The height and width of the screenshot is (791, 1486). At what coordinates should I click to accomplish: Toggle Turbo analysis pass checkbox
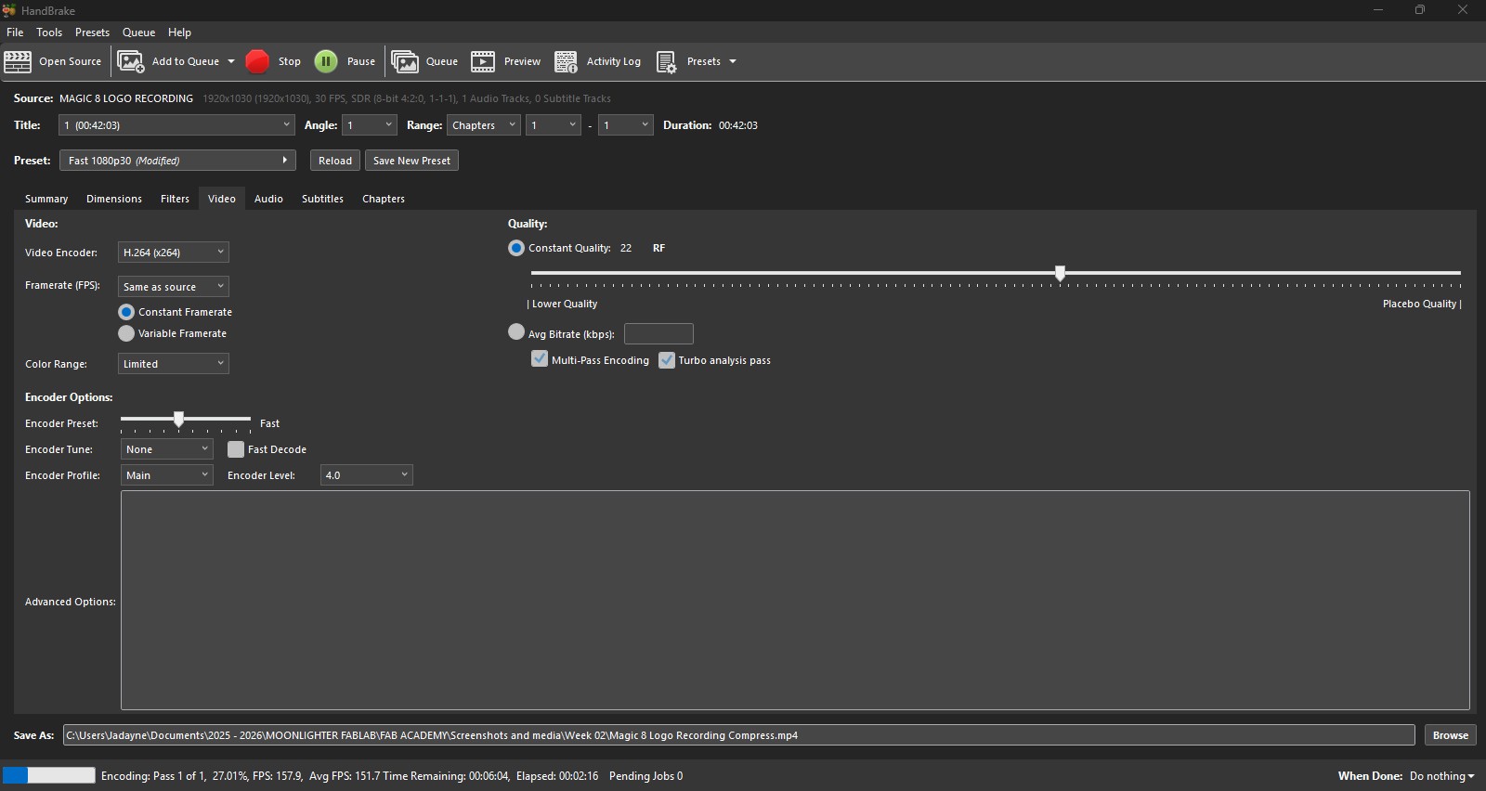pos(667,360)
